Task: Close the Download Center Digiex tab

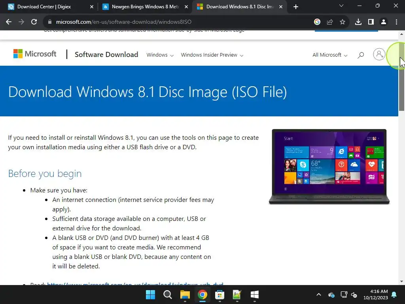Action: 92,7
